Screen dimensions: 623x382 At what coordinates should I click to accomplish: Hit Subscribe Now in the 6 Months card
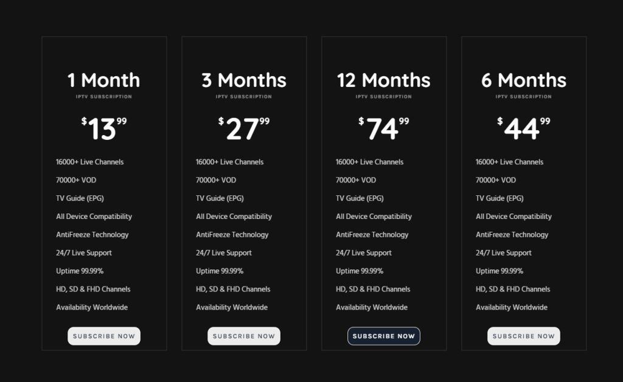pos(524,336)
